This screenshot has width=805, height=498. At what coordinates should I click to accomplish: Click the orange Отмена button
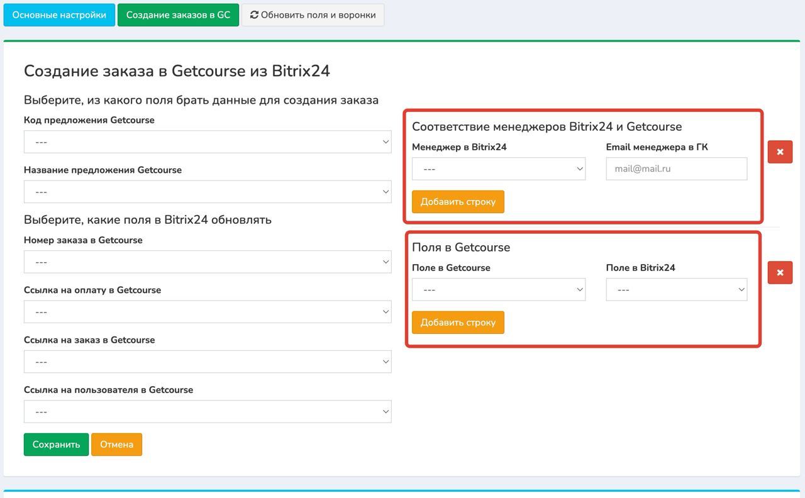coord(116,445)
